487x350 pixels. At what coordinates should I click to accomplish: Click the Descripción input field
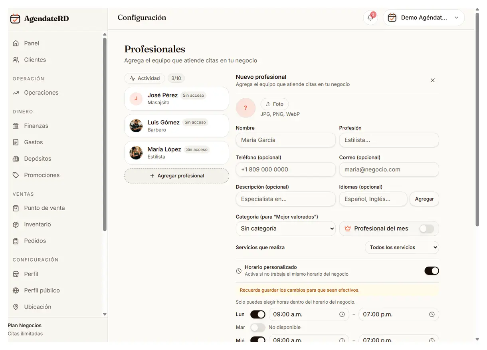(286, 199)
